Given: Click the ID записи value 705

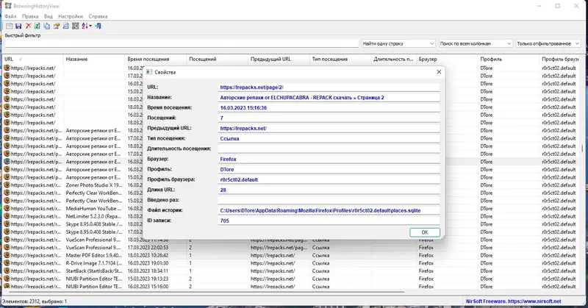Looking at the screenshot, I should 329,221.
